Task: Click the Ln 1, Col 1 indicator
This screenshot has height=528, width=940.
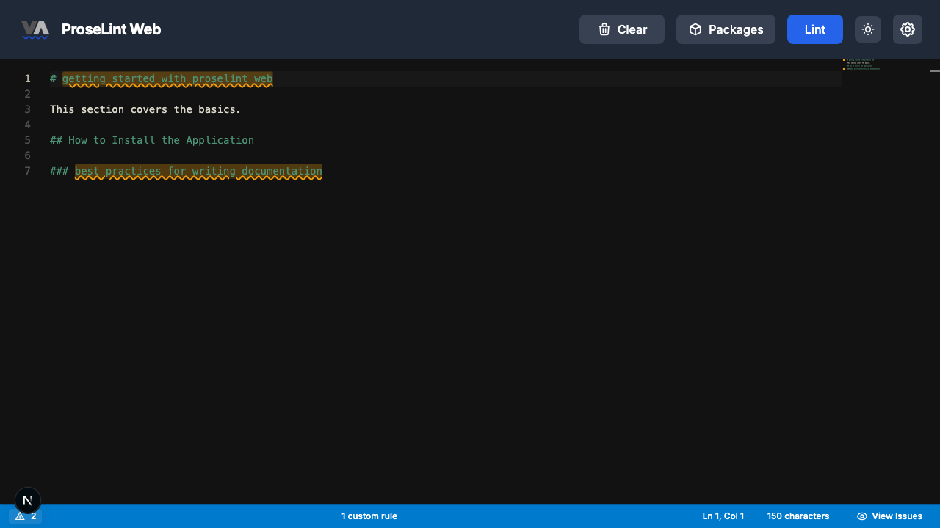Action: (x=723, y=516)
